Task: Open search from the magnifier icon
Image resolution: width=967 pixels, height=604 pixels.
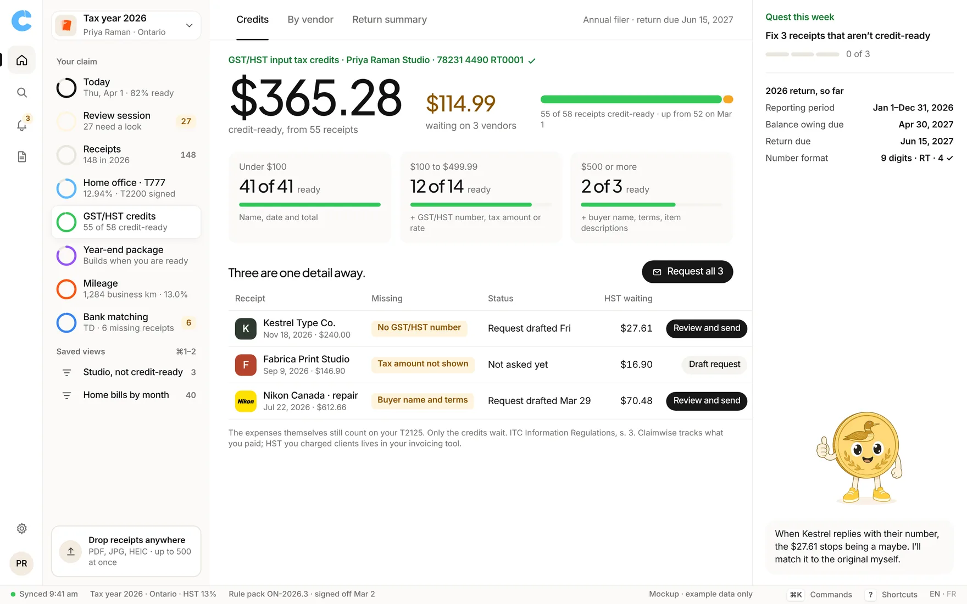Action: (21, 92)
